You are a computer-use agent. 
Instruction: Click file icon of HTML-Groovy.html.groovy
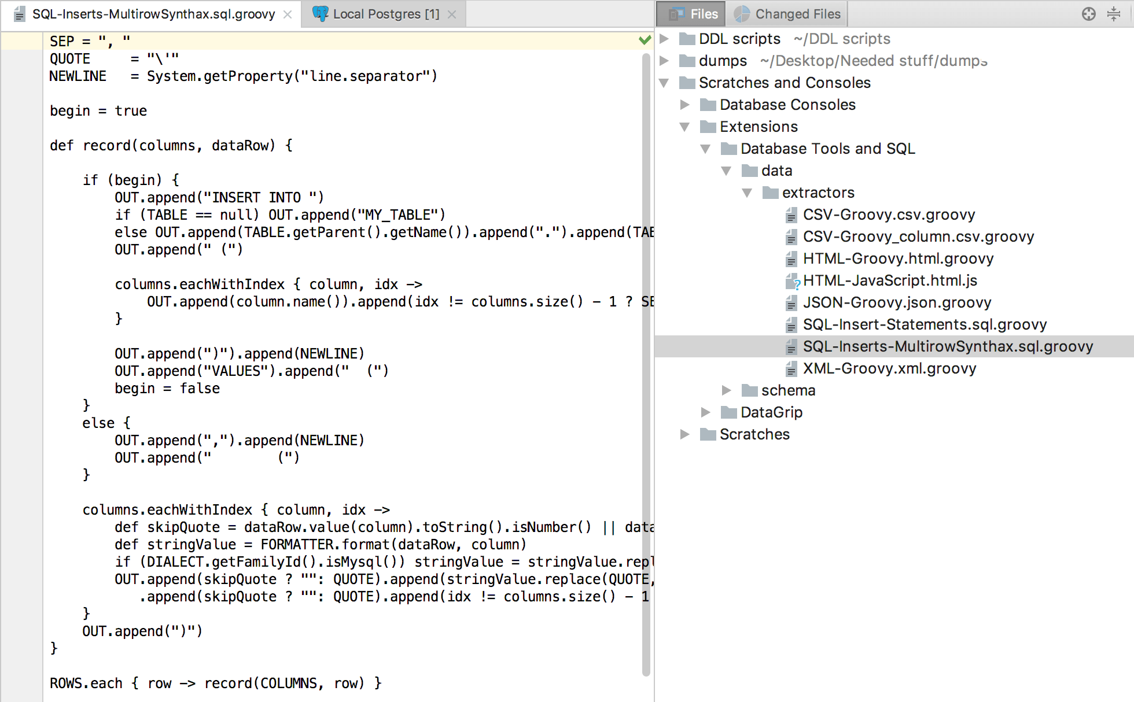point(791,259)
